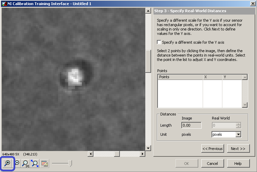The image size is (257, 172).
Task: Click the zoom level slider handle
Action: point(70,163)
